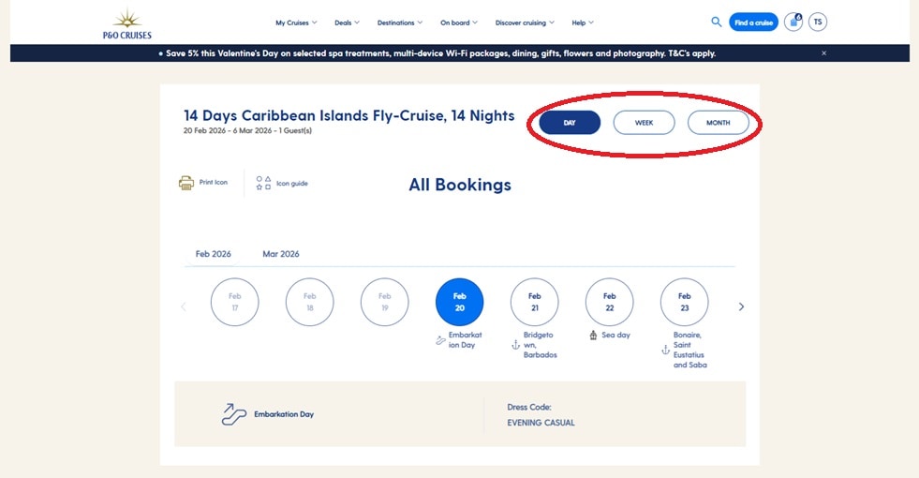The height and width of the screenshot is (478, 919).
Task: Click the P&O Cruises logo
Action: click(127, 24)
